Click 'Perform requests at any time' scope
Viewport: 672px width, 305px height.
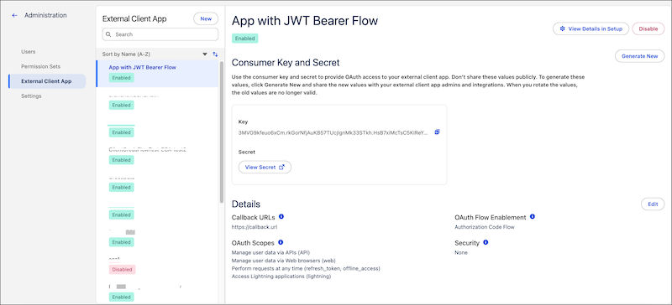pyautogui.click(x=306, y=269)
